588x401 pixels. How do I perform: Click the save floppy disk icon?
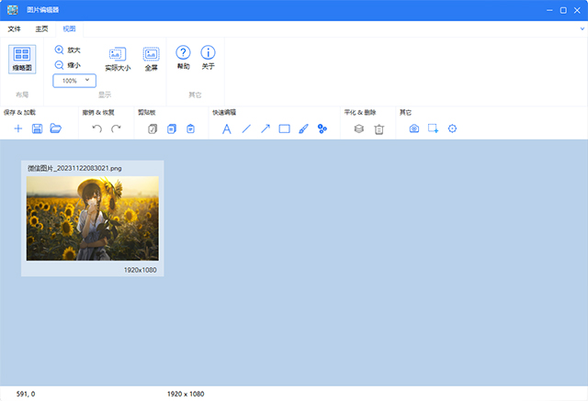37,128
